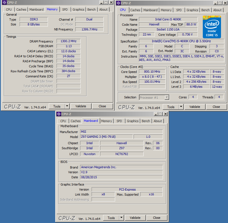Click the Graphic Interface Version field PCI-Express
This screenshot has height=223, width=228.
click(127, 190)
